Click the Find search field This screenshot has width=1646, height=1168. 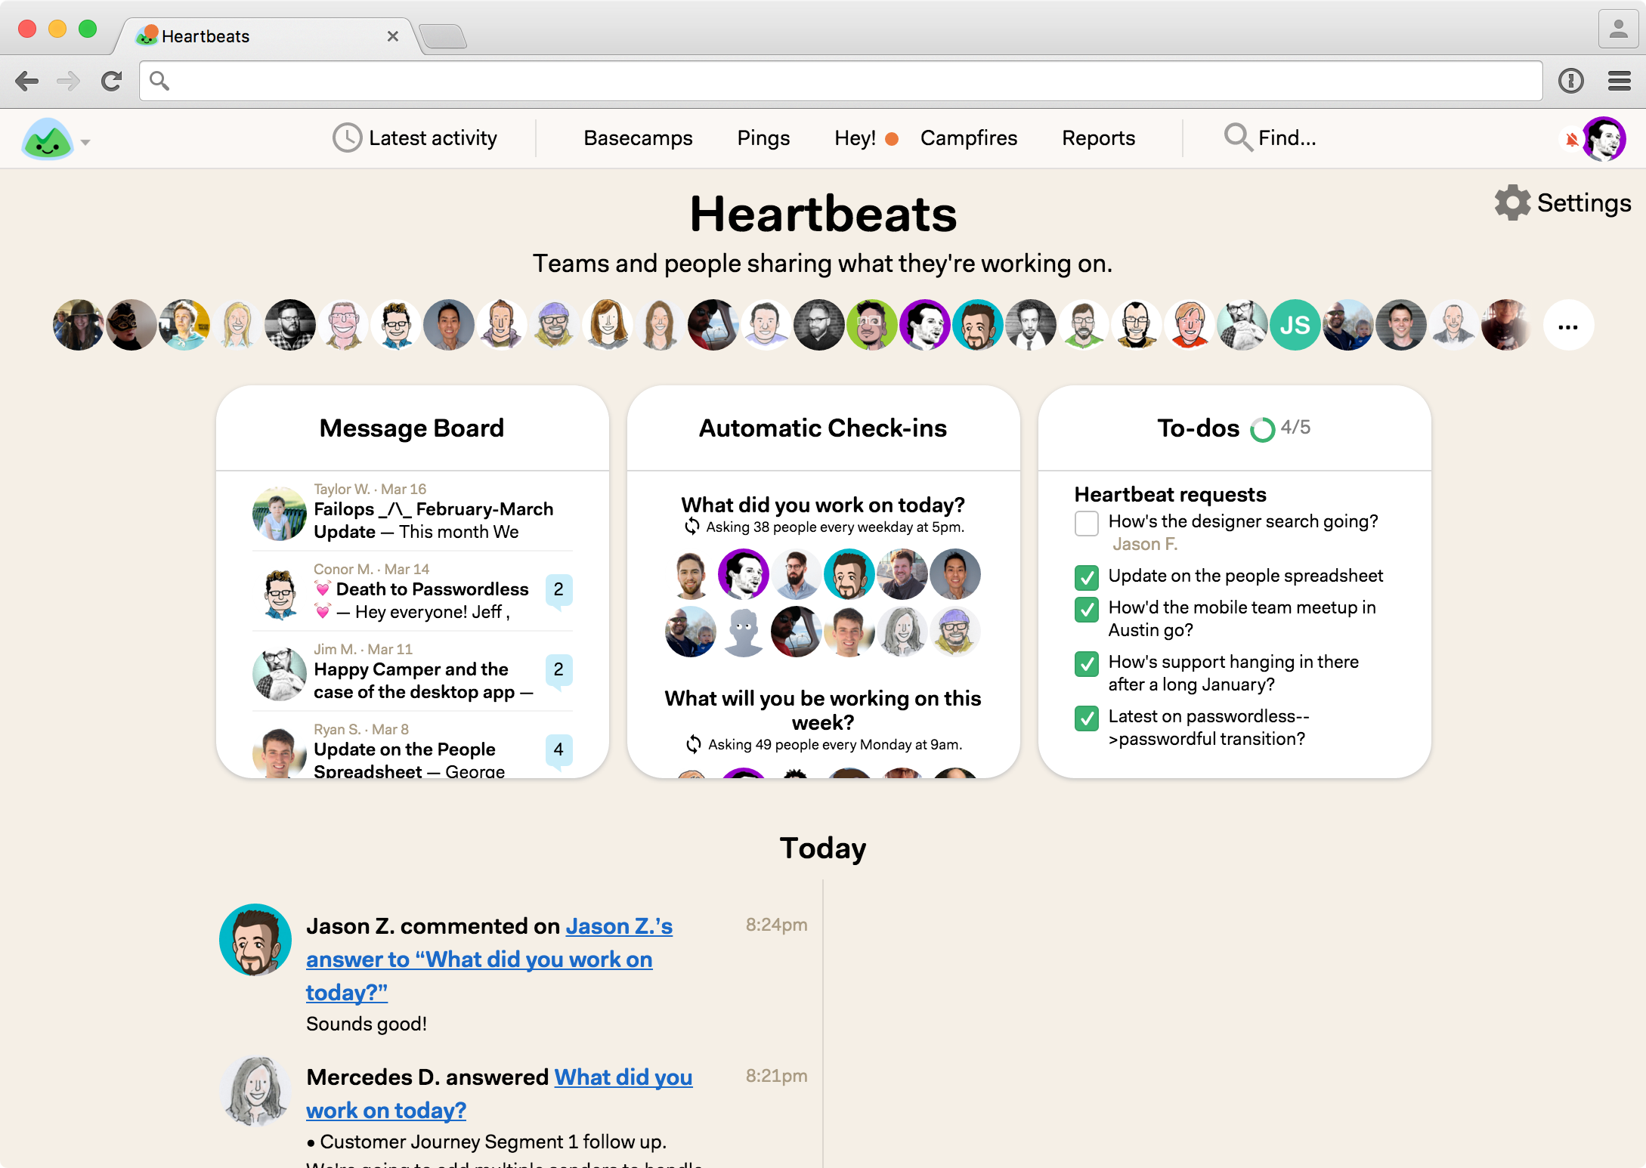1270,138
